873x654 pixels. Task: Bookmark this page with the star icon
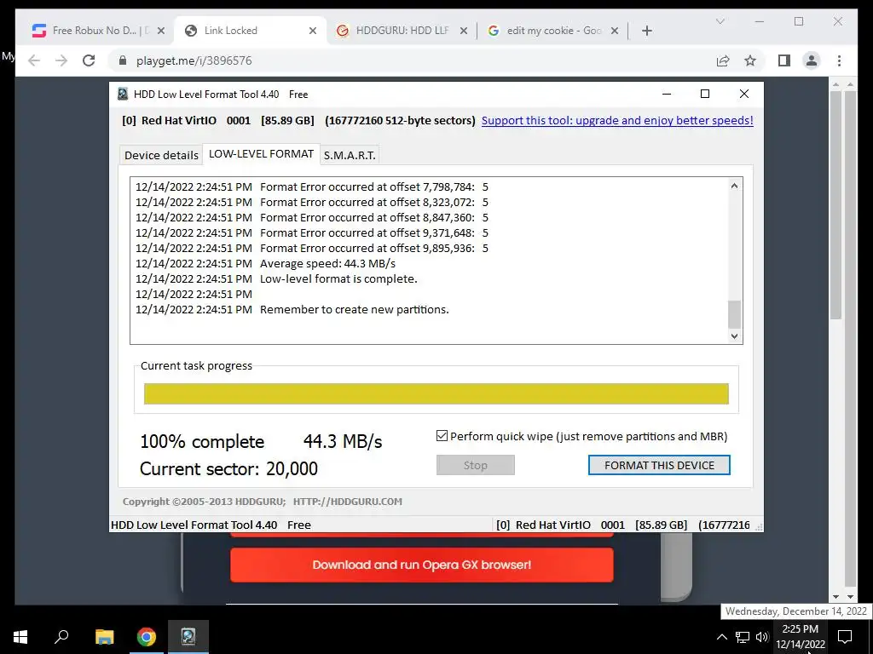click(750, 60)
